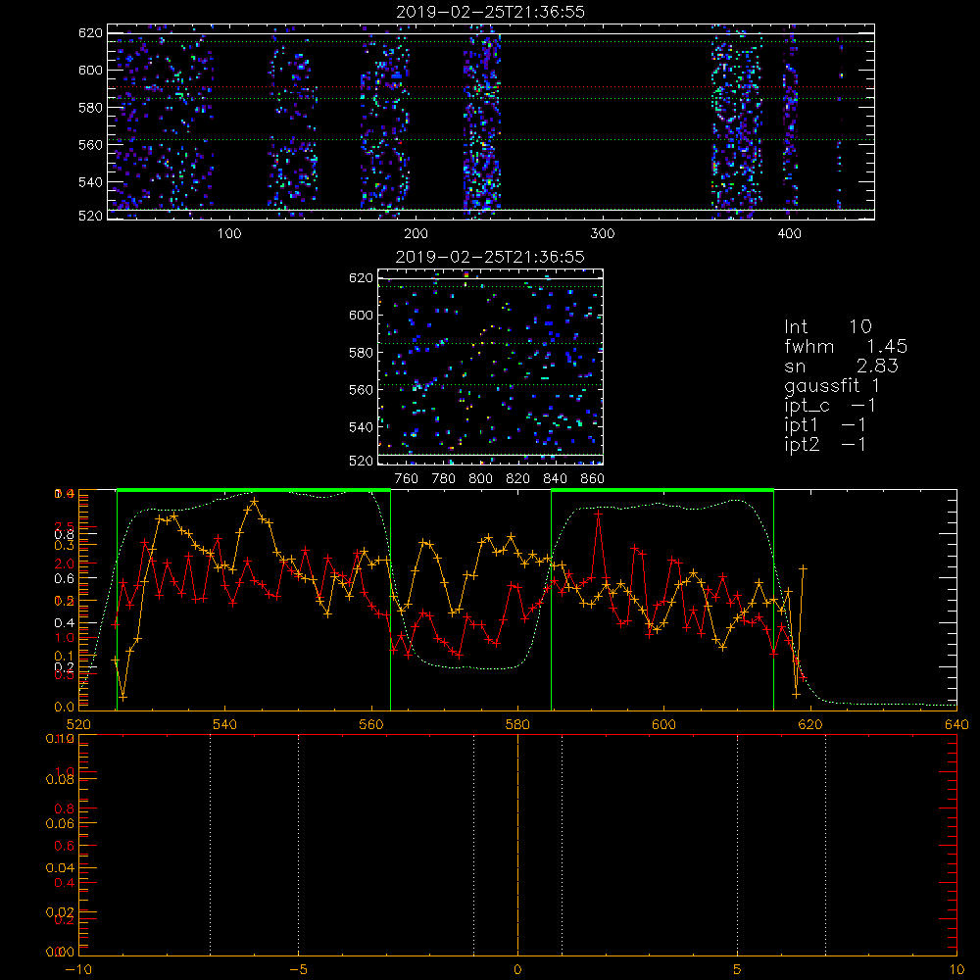The height and width of the screenshot is (980, 980).
Task: Click x-axis label 780 on zoomed plot
Action: (x=444, y=479)
